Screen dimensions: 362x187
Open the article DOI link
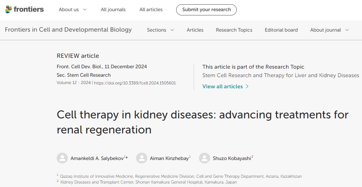[x=135, y=83]
